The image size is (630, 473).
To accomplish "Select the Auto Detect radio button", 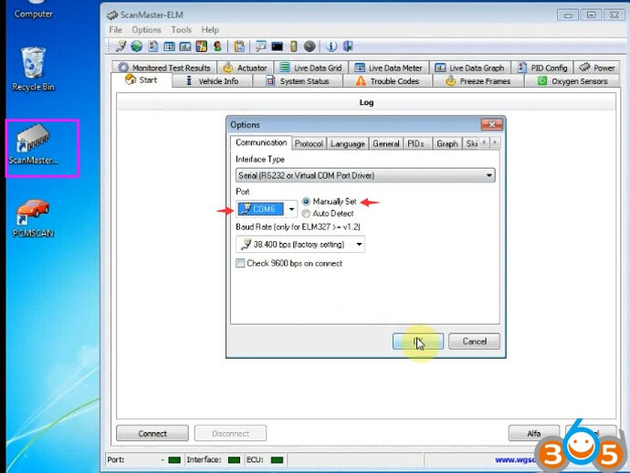I will coord(306,214).
